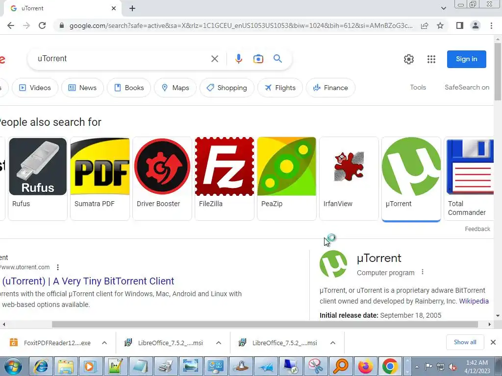Click the Feedback link

477,229
